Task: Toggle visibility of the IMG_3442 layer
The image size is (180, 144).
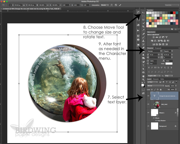Action: point(149,105)
